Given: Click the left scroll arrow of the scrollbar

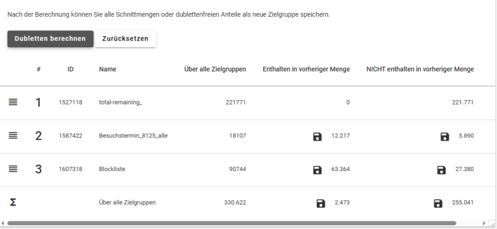Looking at the screenshot, I should pyautogui.click(x=3, y=223).
